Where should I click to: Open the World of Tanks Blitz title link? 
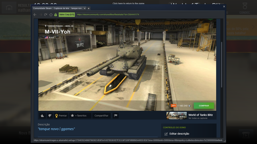200,115
